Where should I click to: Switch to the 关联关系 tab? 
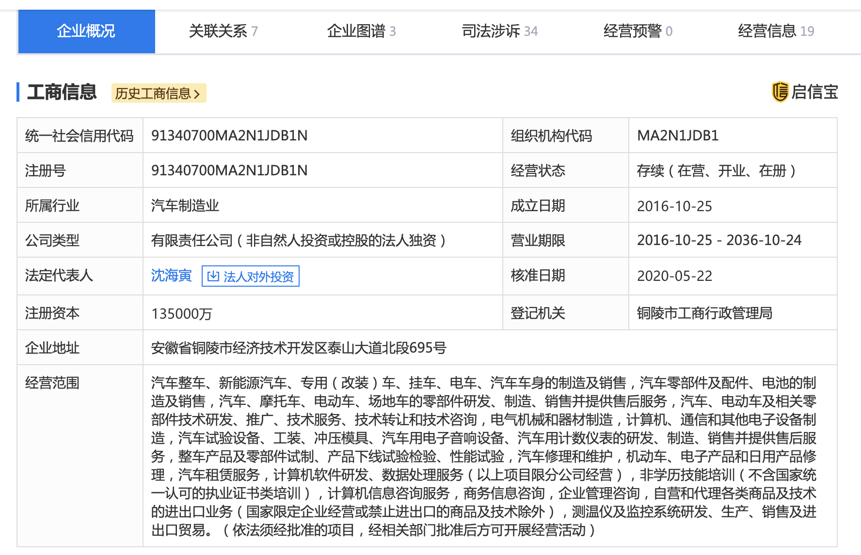point(223,31)
